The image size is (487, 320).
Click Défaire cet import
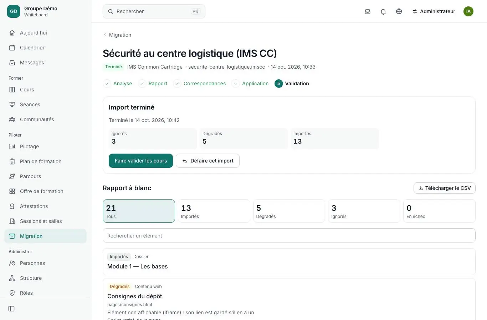click(x=207, y=161)
